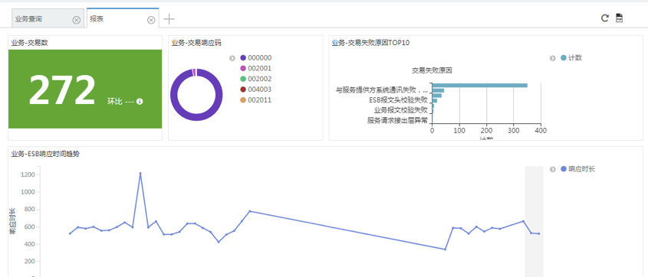Click the 272 transaction count tile

tap(85, 89)
